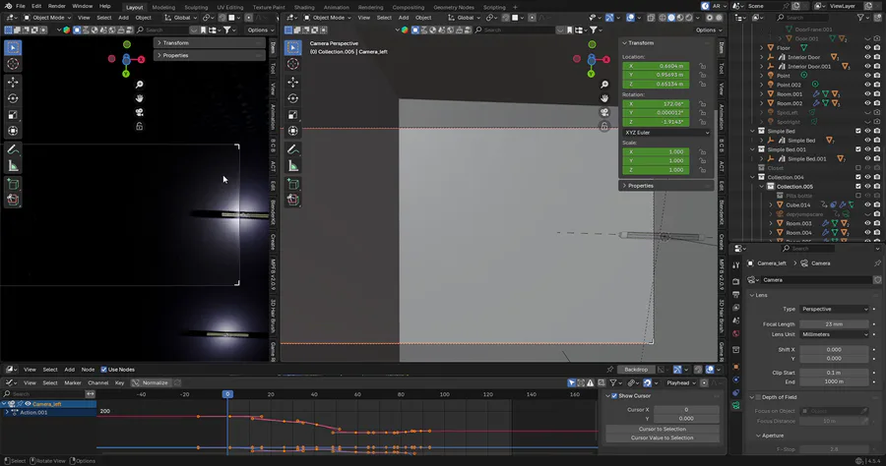Select the Cursor tool in the left viewport
This screenshot has height=466, width=886.
coord(14,65)
